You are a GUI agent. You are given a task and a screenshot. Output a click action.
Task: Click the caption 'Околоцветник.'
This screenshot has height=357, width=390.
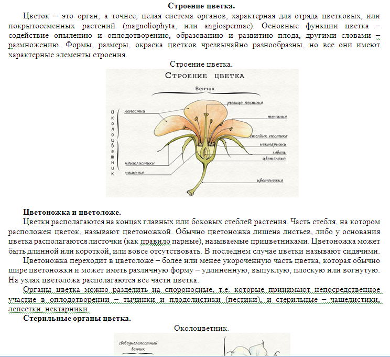pos(201,328)
